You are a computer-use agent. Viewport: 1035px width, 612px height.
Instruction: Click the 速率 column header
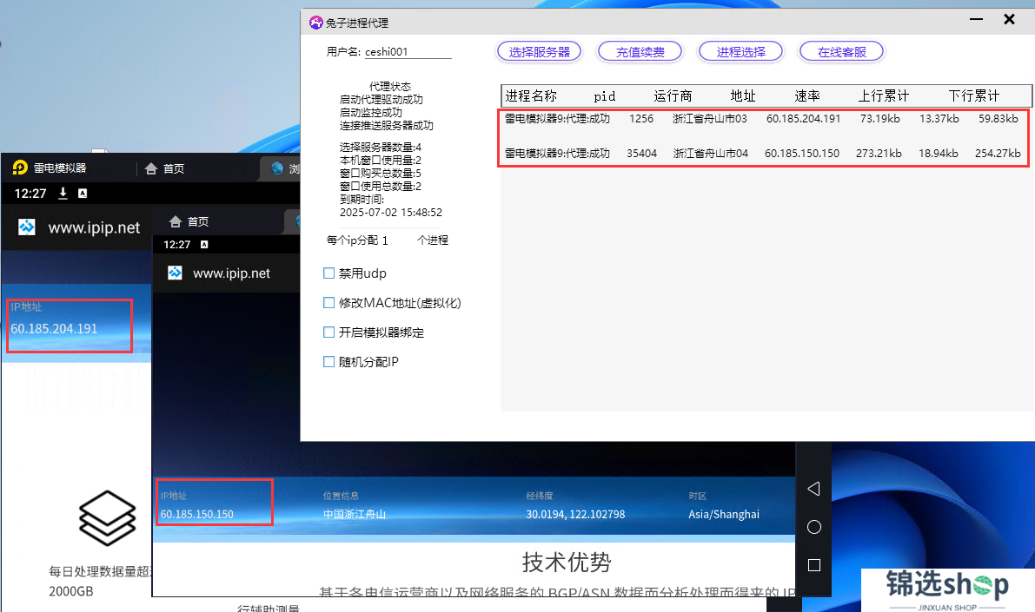pyautogui.click(x=806, y=96)
